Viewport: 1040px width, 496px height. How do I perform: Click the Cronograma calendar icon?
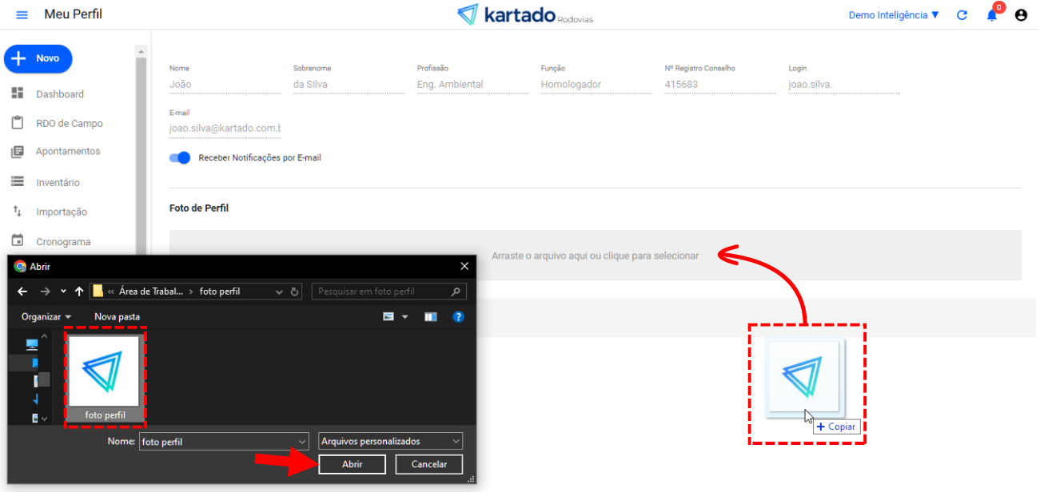click(x=18, y=240)
